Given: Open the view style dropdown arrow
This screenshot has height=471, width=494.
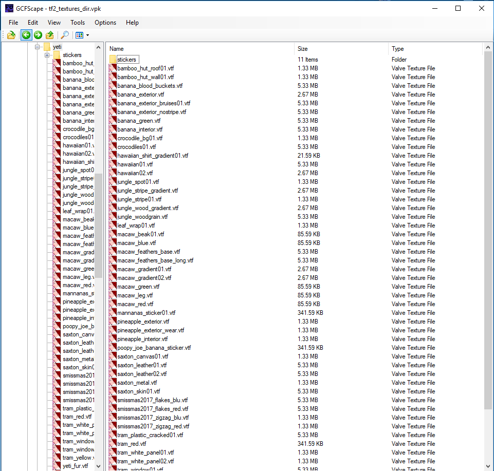Looking at the screenshot, I should (x=87, y=35).
